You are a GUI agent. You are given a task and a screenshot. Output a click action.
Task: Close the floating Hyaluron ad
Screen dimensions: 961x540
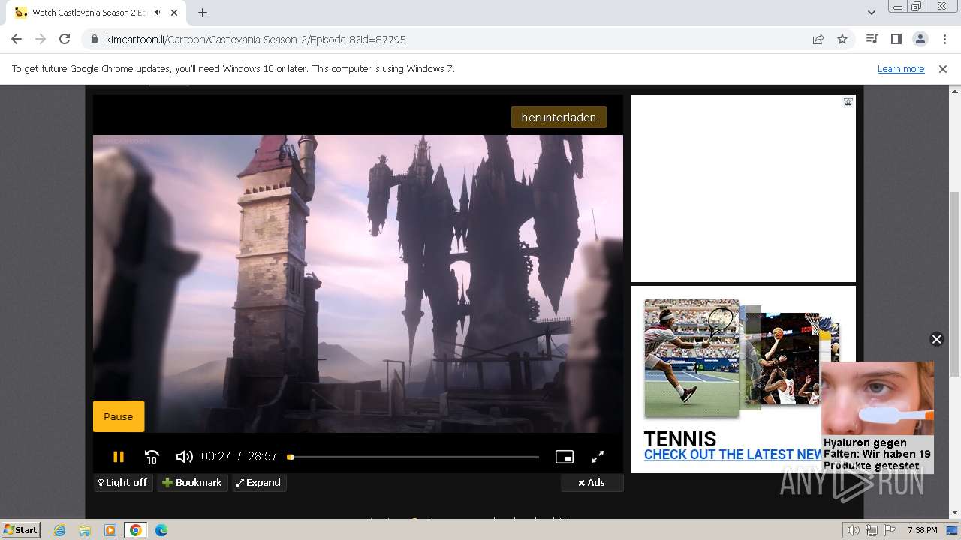tap(936, 339)
